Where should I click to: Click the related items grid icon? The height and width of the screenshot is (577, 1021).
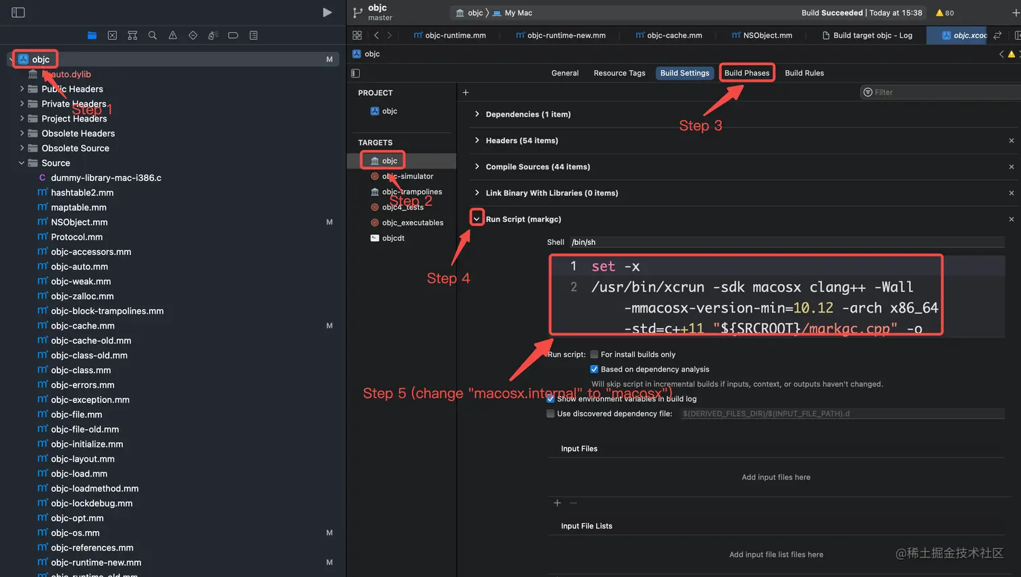click(357, 35)
